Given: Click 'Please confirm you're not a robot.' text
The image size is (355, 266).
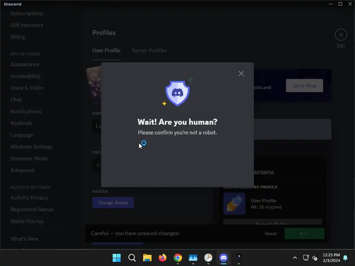Looking at the screenshot, I should [x=177, y=133].
